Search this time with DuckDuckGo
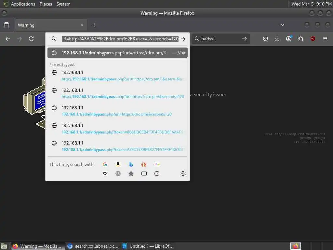 [144, 164]
